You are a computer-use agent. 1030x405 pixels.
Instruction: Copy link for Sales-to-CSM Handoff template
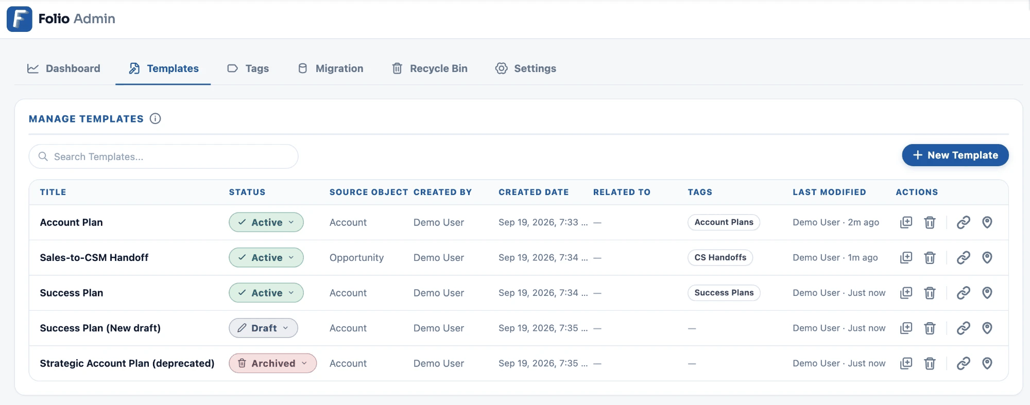(963, 257)
